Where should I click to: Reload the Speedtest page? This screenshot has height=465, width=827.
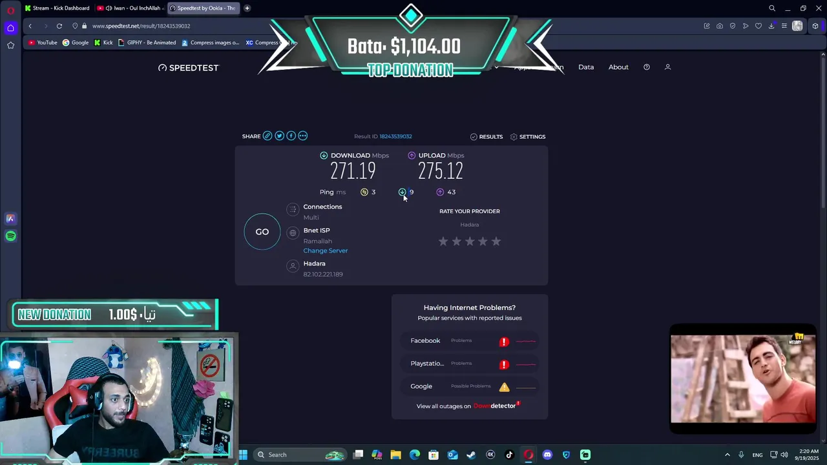point(59,26)
